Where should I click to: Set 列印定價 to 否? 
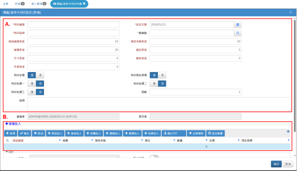pyautogui.click(x=41, y=75)
